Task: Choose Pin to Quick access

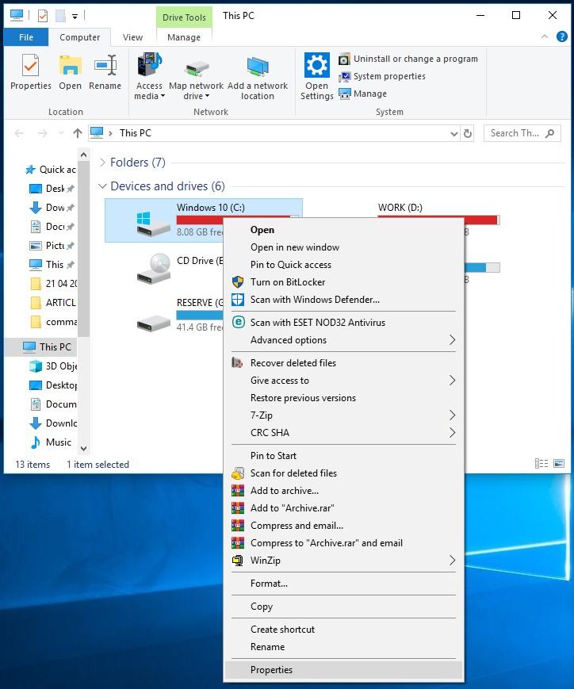Action: pos(344,265)
